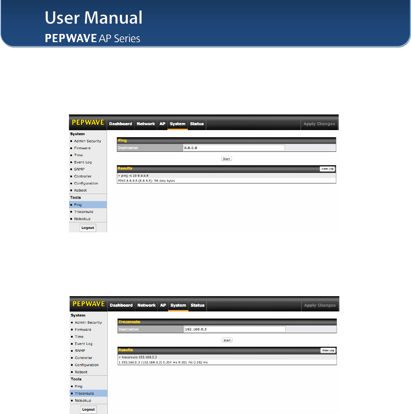This screenshot has height=414, width=411.
Task: Focus the Traceroute Destination field with 192.168.0.3
Action: tap(234, 329)
